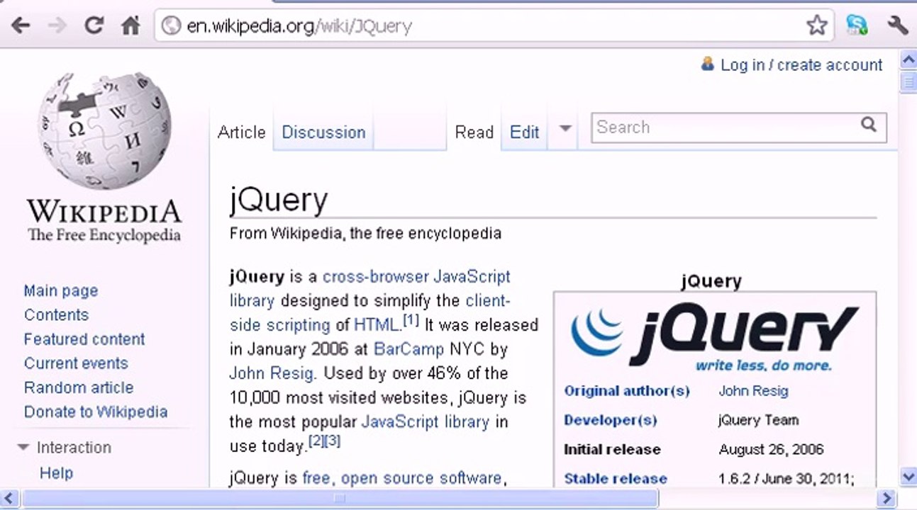Go to Main page in sidebar

(61, 290)
